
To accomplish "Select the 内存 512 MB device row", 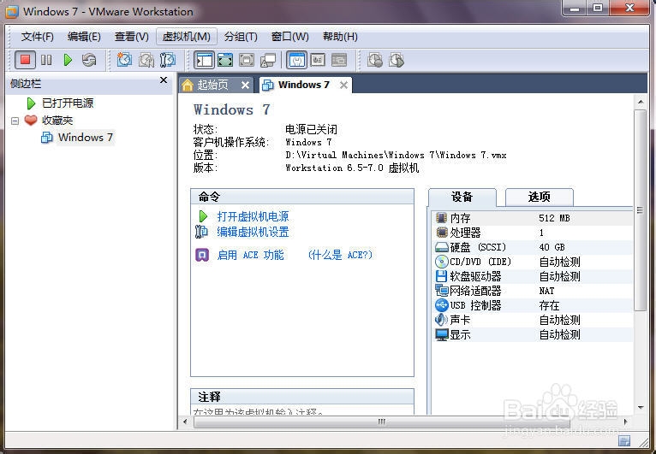I will click(532, 218).
